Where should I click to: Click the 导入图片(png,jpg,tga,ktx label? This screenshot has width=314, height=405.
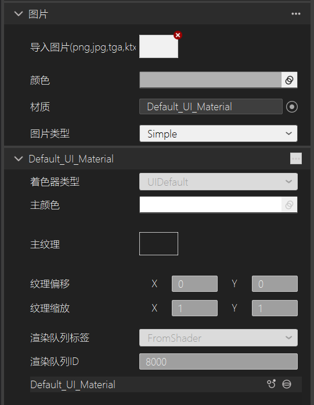(x=83, y=47)
